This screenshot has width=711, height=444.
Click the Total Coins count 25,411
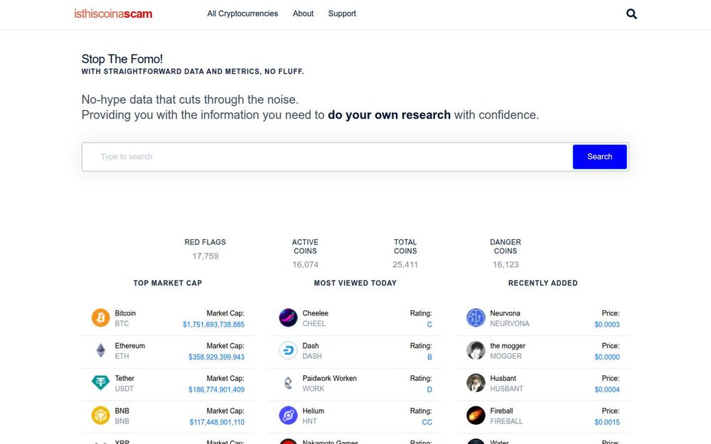(405, 264)
